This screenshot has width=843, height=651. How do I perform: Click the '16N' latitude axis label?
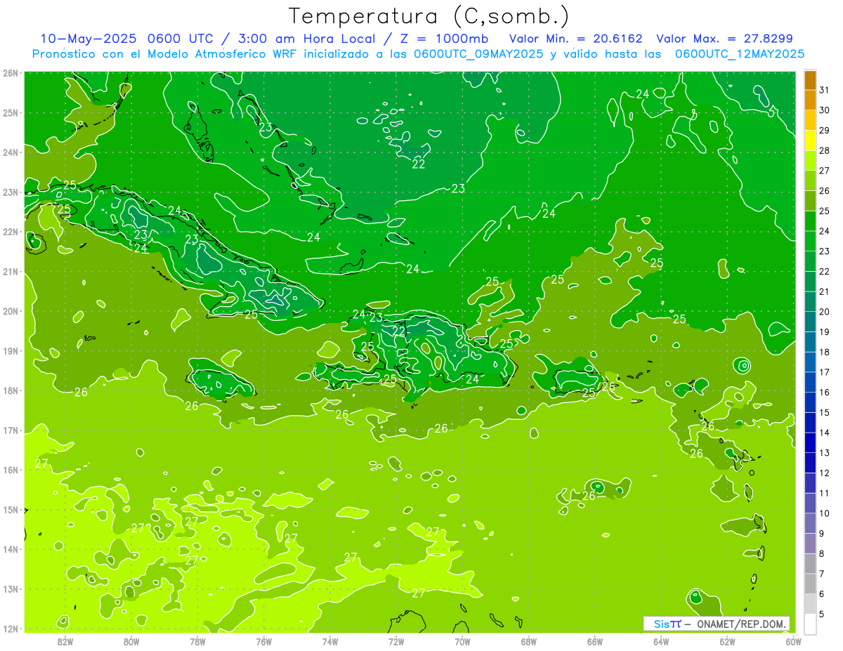click(x=10, y=470)
